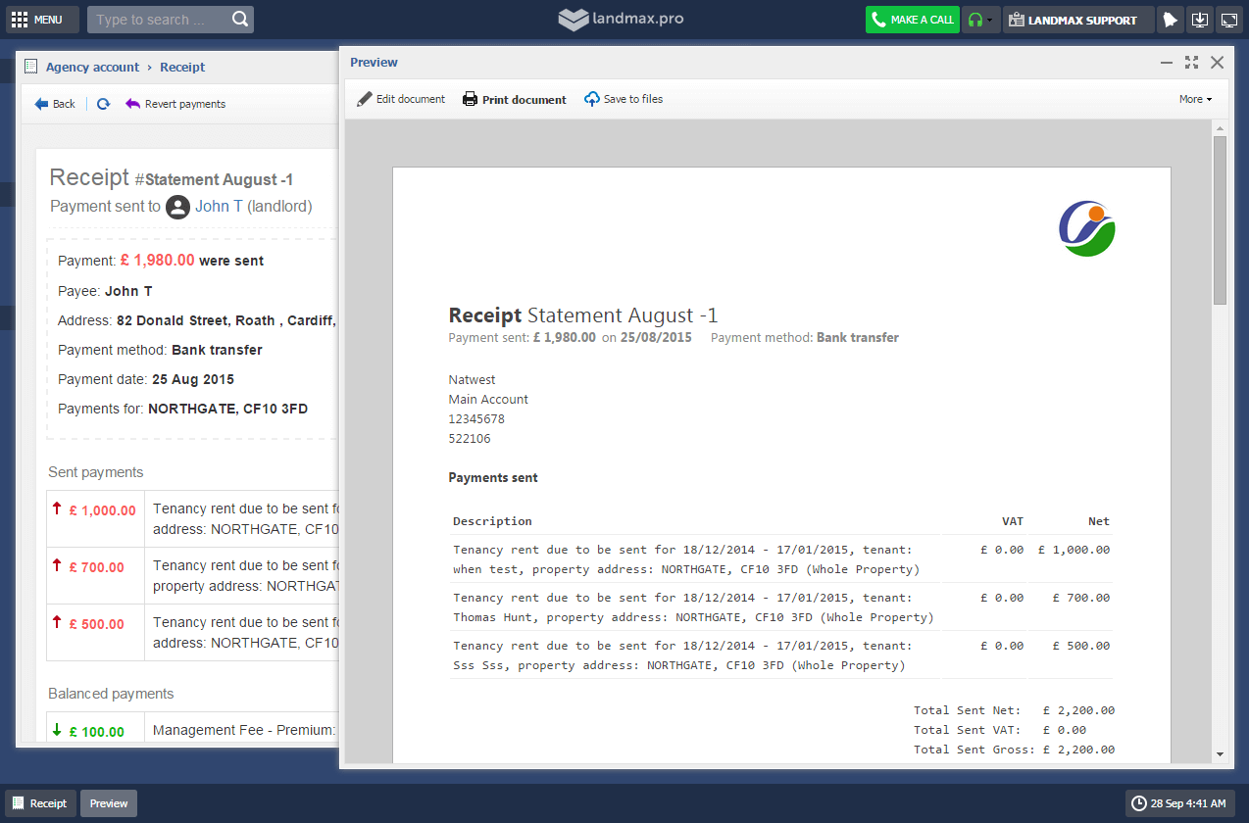
Task: Click the search magnifier icon
Action: (x=240, y=20)
